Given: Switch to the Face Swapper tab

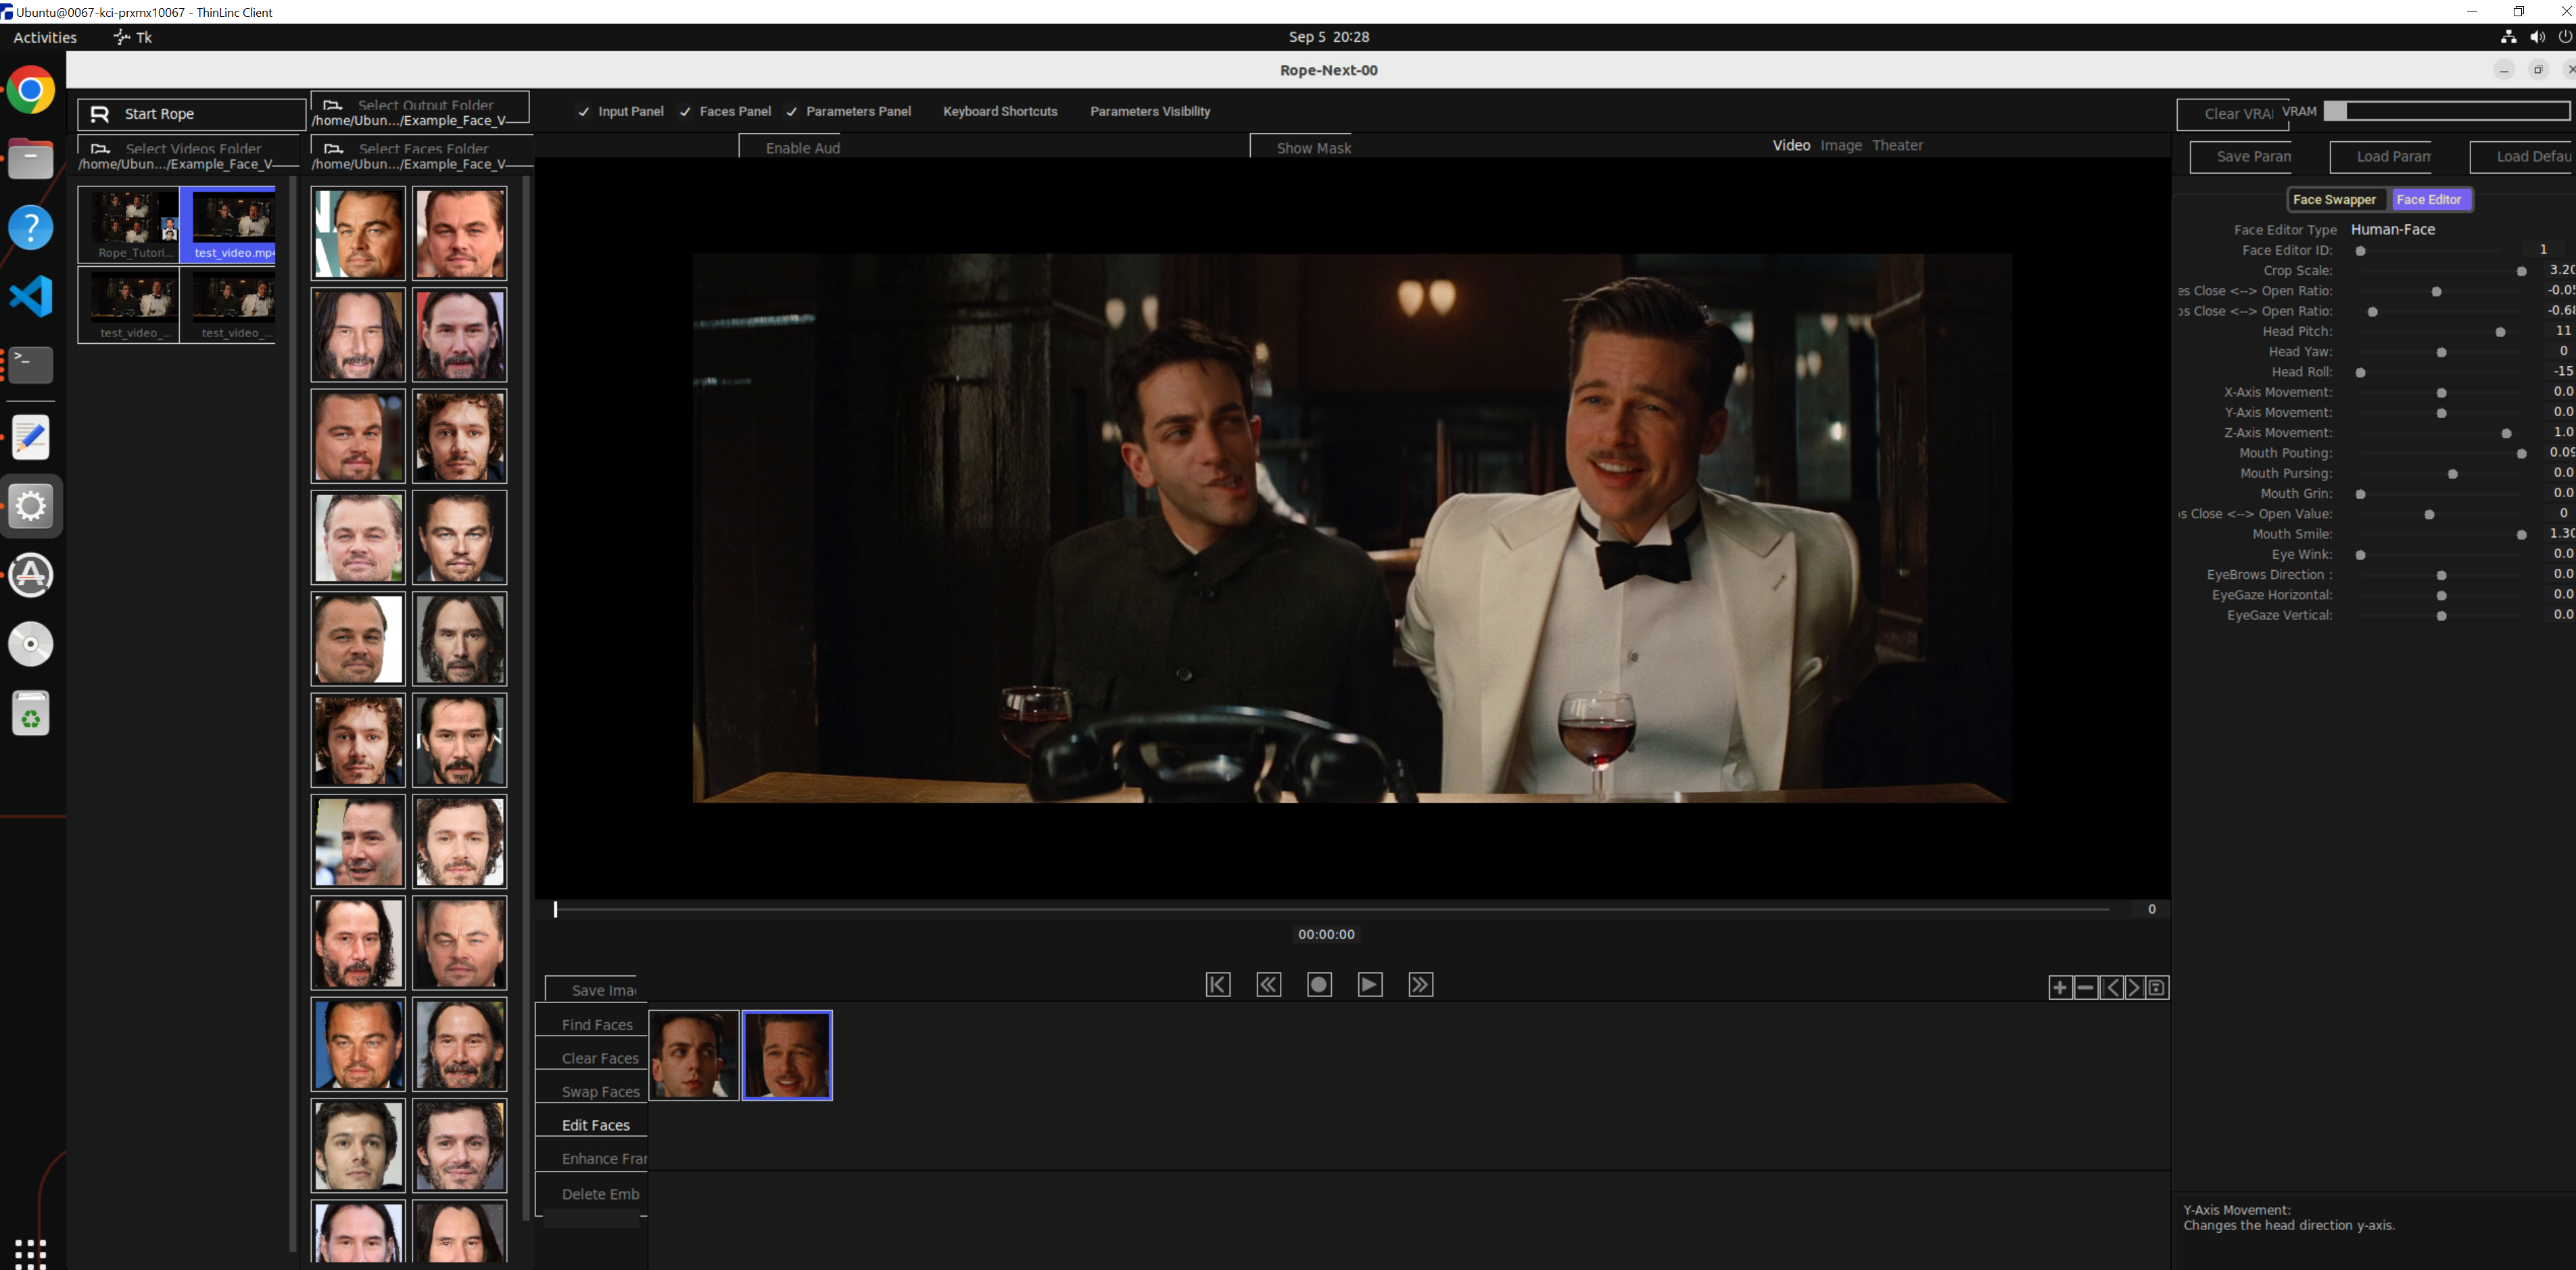Looking at the screenshot, I should tap(2333, 200).
